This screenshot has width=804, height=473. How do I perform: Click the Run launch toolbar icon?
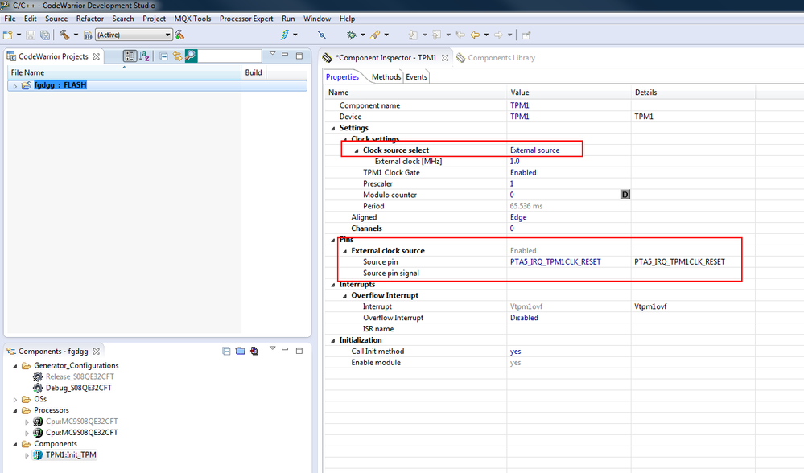pyautogui.click(x=375, y=35)
